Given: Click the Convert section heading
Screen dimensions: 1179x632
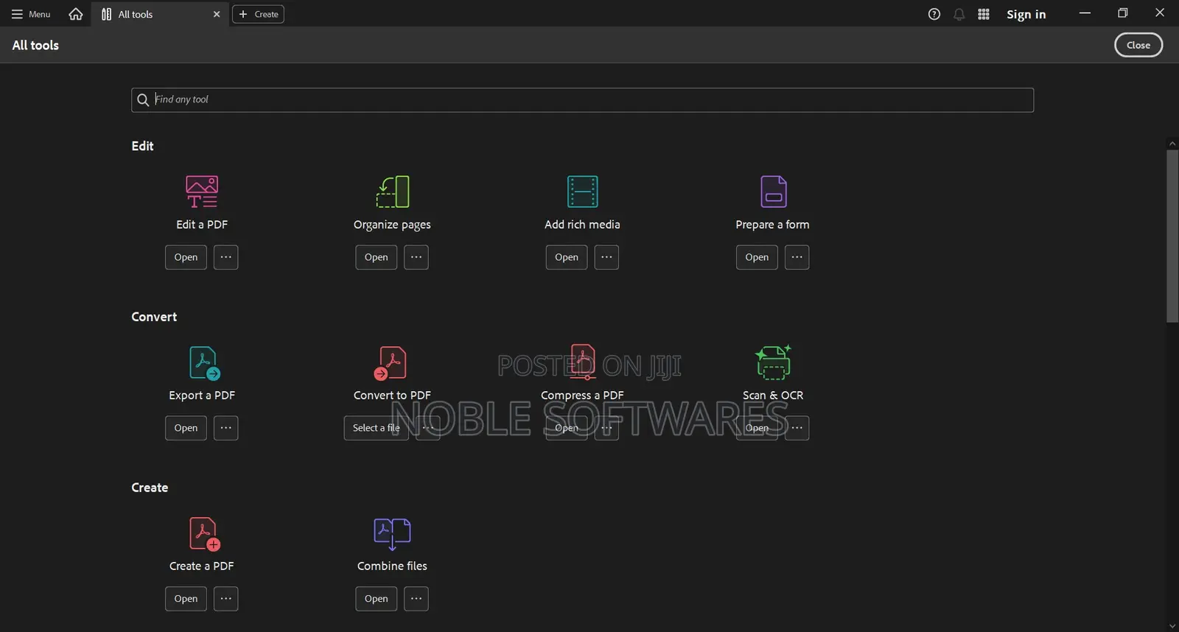Looking at the screenshot, I should pyautogui.click(x=154, y=317).
